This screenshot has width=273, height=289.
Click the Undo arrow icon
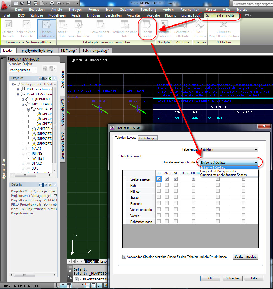tap(59, 3)
